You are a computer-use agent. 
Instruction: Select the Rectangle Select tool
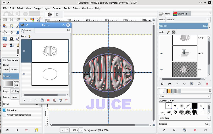[5, 20]
